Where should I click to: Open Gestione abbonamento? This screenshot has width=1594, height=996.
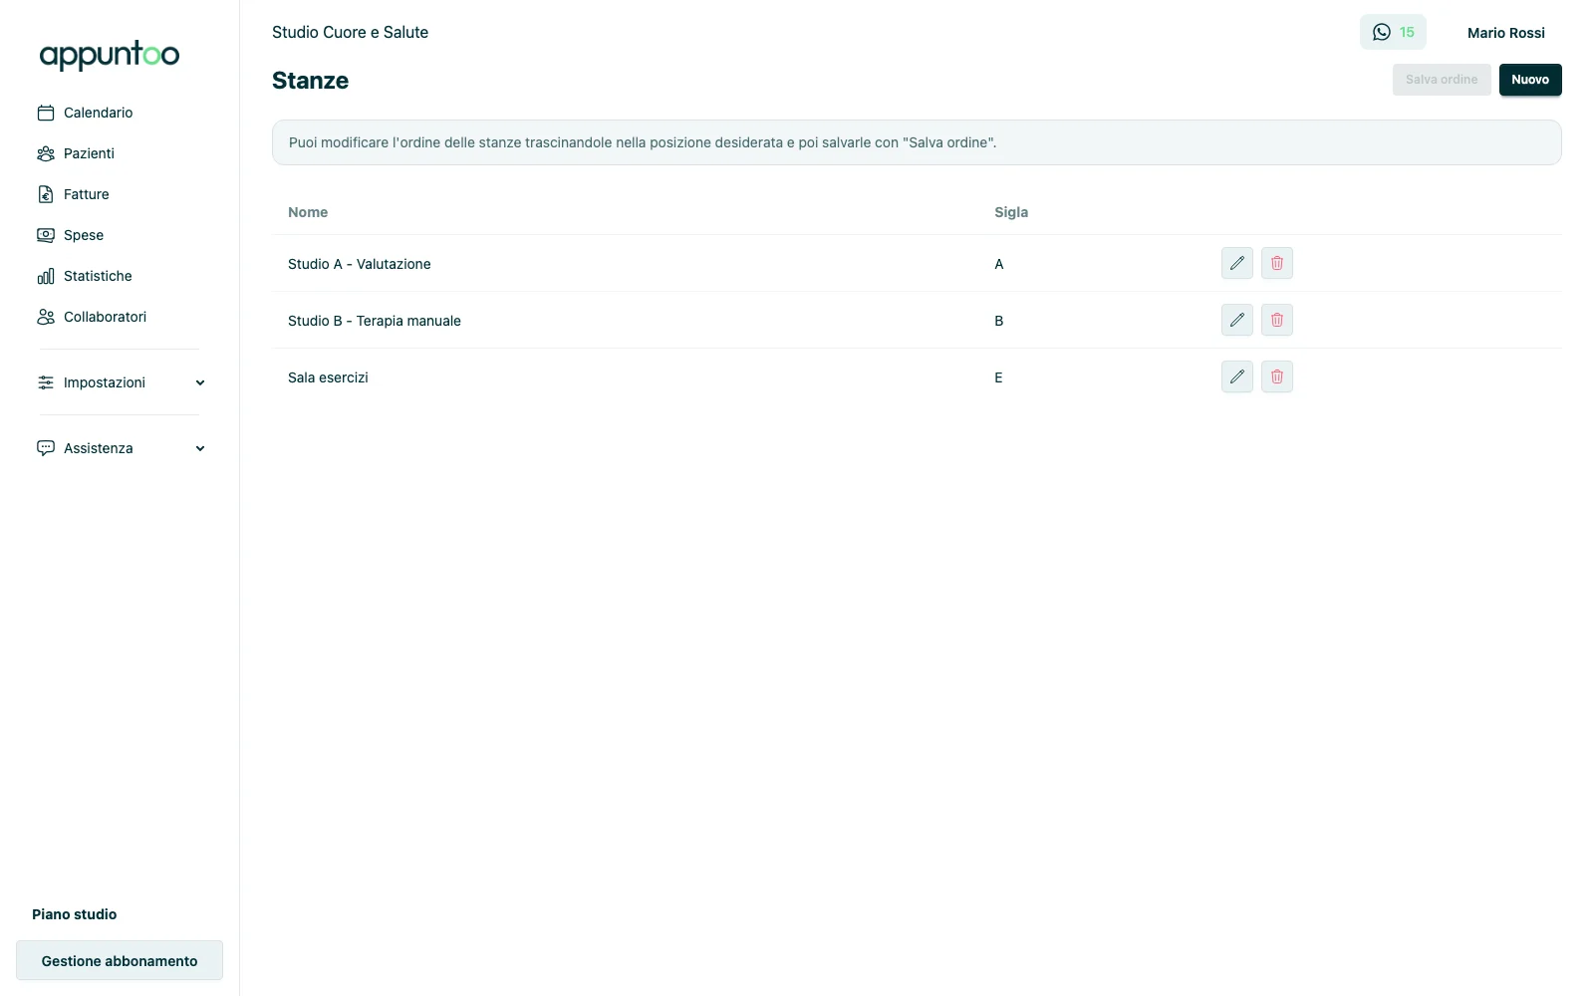(120, 961)
